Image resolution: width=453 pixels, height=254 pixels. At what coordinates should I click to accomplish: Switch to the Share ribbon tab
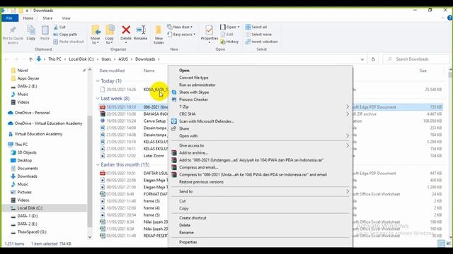47,18
